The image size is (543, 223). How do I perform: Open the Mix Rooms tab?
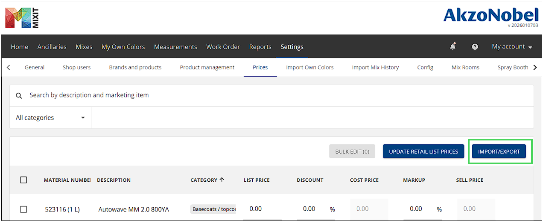click(465, 67)
